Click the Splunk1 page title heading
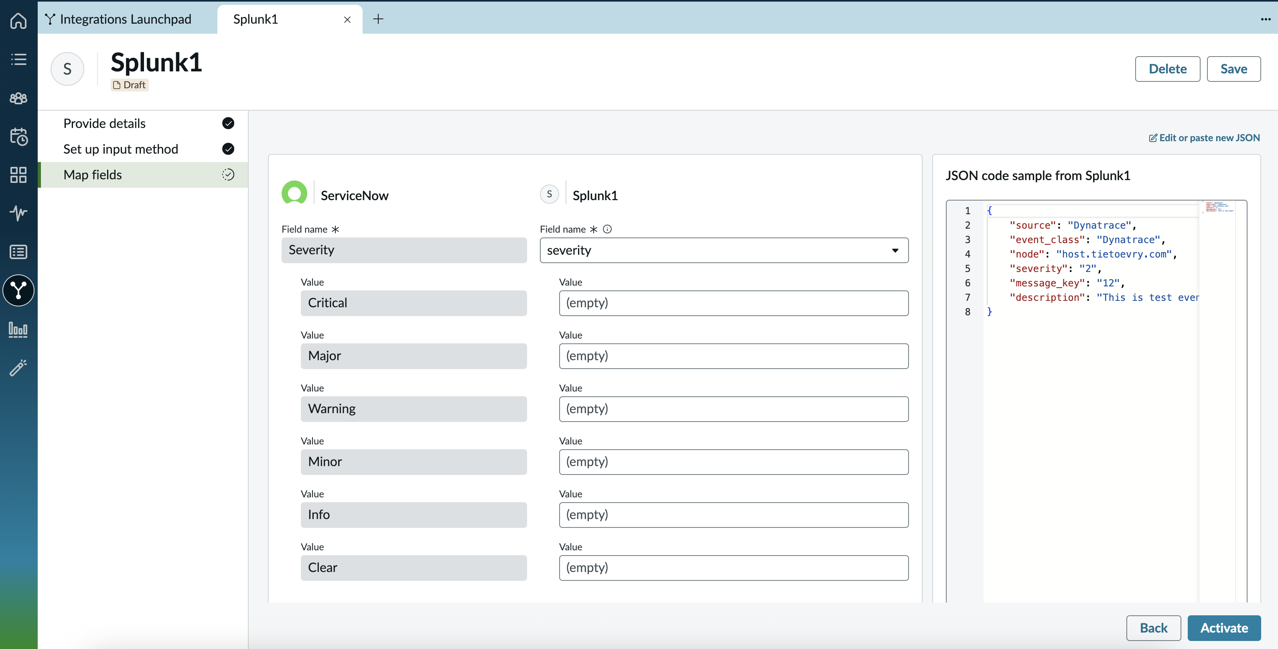Viewport: 1278px width, 649px height. click(x=156, y=63)
